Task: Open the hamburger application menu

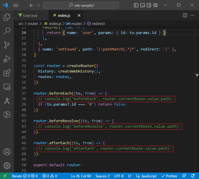Action: [16, 5]
